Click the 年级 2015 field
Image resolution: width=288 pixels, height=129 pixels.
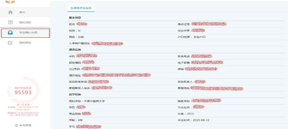click(185, 113)
